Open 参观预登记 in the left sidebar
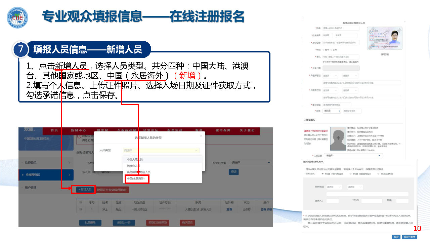Viewport: 430px width, 242px height. click(x=46, y=175)
